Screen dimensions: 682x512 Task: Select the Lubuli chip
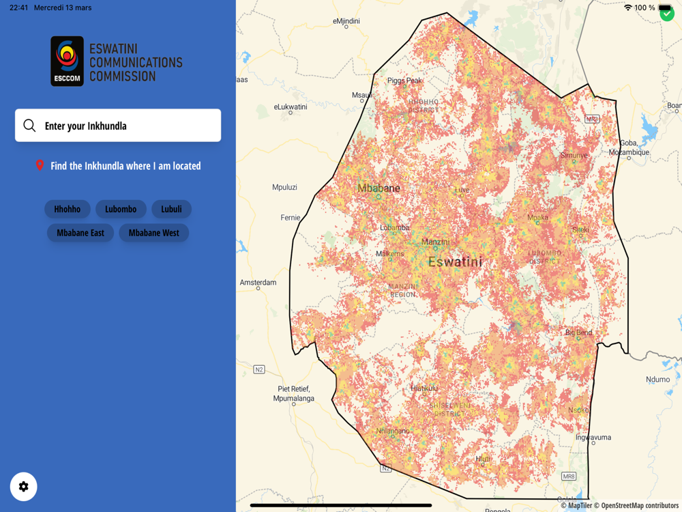(x=171, y=209)
